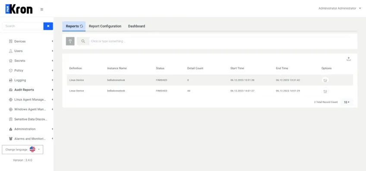Expand the Secrets menu arrow
Viewport: 366px width, 171px height.
[x=52, y=61]
